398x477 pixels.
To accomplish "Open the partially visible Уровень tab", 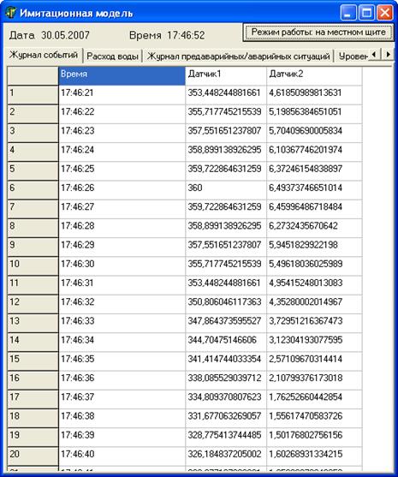I will click(353, 56).
